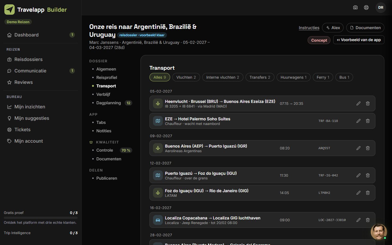Screen dimensions: 392x245
Task: Delete the Buenos Aires to Puerto Iguazú flight
Action: pos(368,148)
